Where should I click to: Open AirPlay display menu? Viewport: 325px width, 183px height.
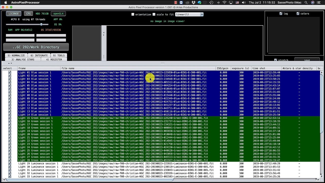[231, 2]
